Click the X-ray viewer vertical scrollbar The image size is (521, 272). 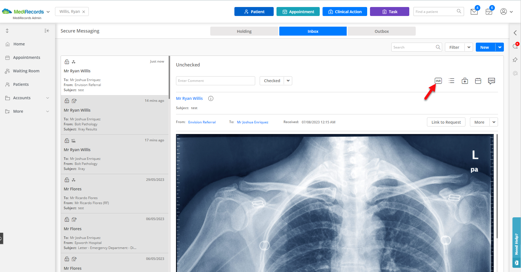[x=497, y=186]
